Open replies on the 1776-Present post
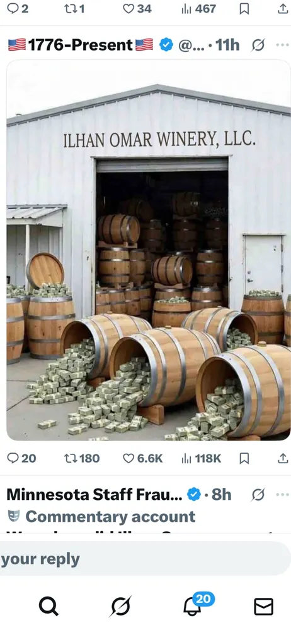 click(x=21, y=458)
